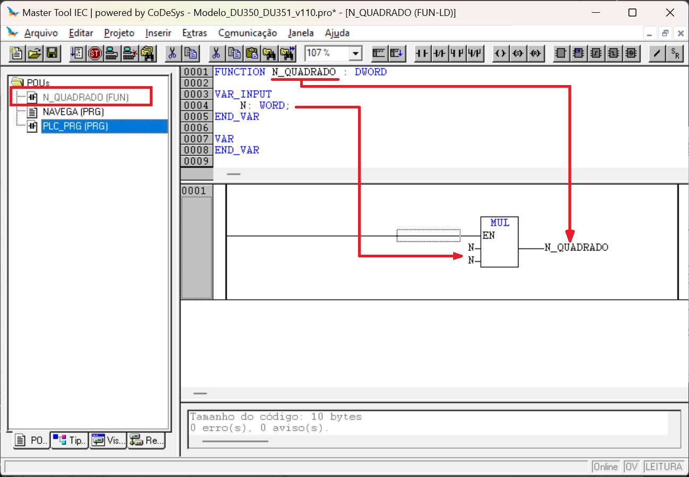The image size is (689, 477).
Task: Open the Janela menu
Action: 301,33
